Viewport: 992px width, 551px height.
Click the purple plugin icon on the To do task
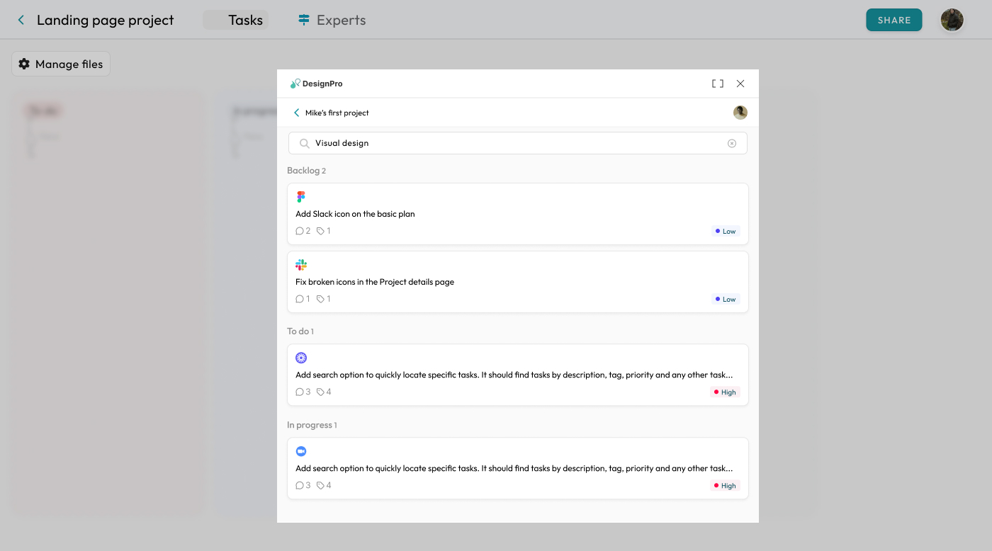[301, 358]
